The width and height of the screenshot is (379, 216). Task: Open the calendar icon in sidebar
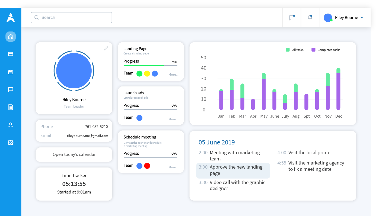click(11, 72)
